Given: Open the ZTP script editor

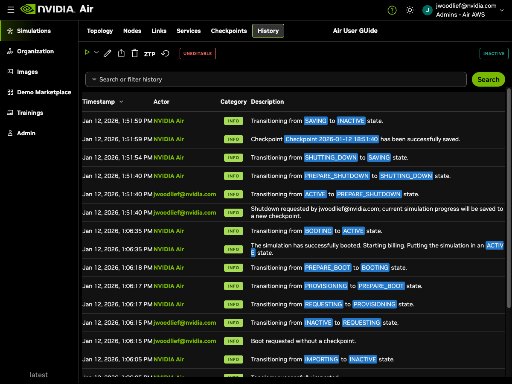Looking at the screenshot, I should tap(149, 54).
